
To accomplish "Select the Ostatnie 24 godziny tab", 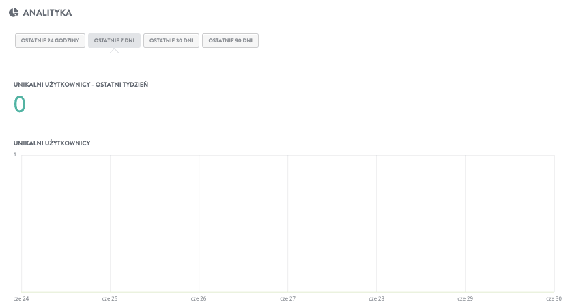I will (50, 40).
